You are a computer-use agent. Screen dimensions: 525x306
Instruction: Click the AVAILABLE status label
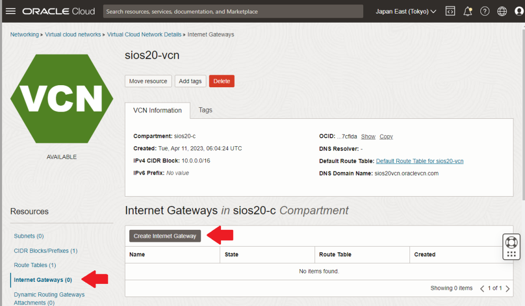click(x=61, y=157)
